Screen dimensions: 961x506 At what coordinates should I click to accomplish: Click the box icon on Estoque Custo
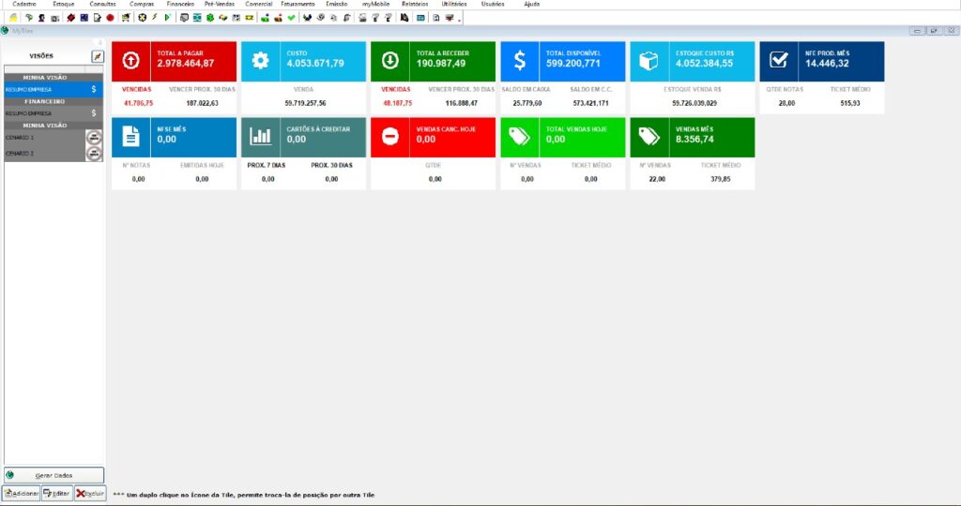pyautogui.click(x=649, y=60)
